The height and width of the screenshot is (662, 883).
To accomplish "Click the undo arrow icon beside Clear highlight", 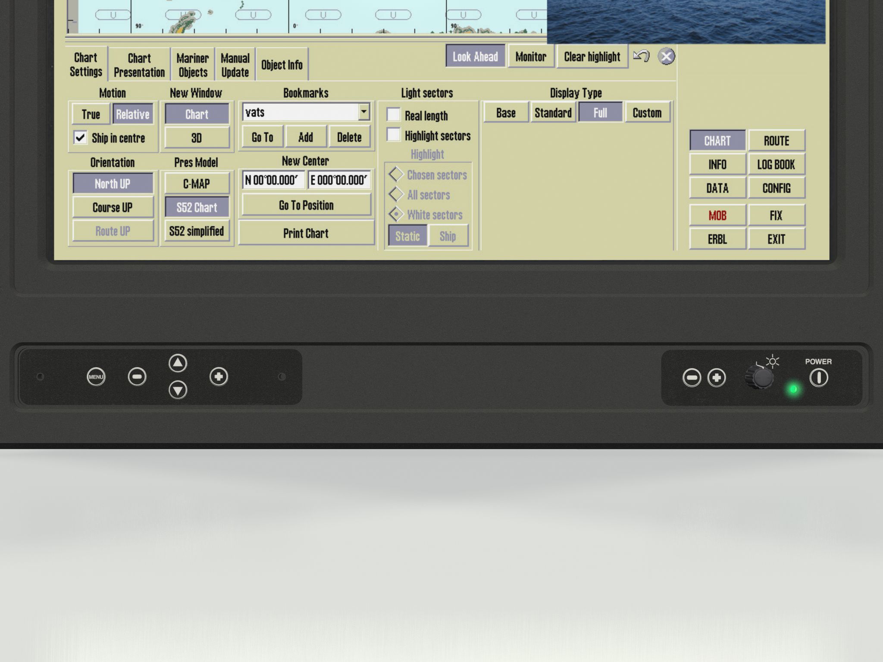I will pyautogui.click(x=641, y=56).
